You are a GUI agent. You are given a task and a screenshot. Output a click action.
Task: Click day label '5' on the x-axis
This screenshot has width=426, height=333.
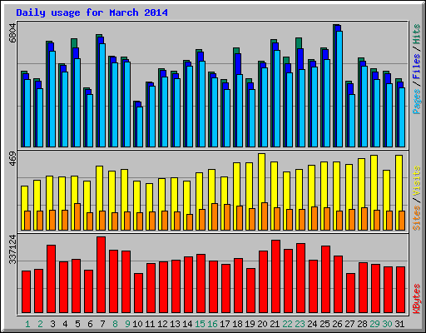[x=77, y=324]
